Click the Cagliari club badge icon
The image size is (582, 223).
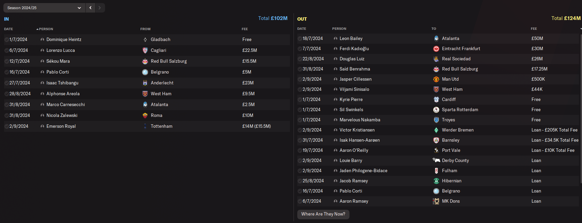point(145,50)
